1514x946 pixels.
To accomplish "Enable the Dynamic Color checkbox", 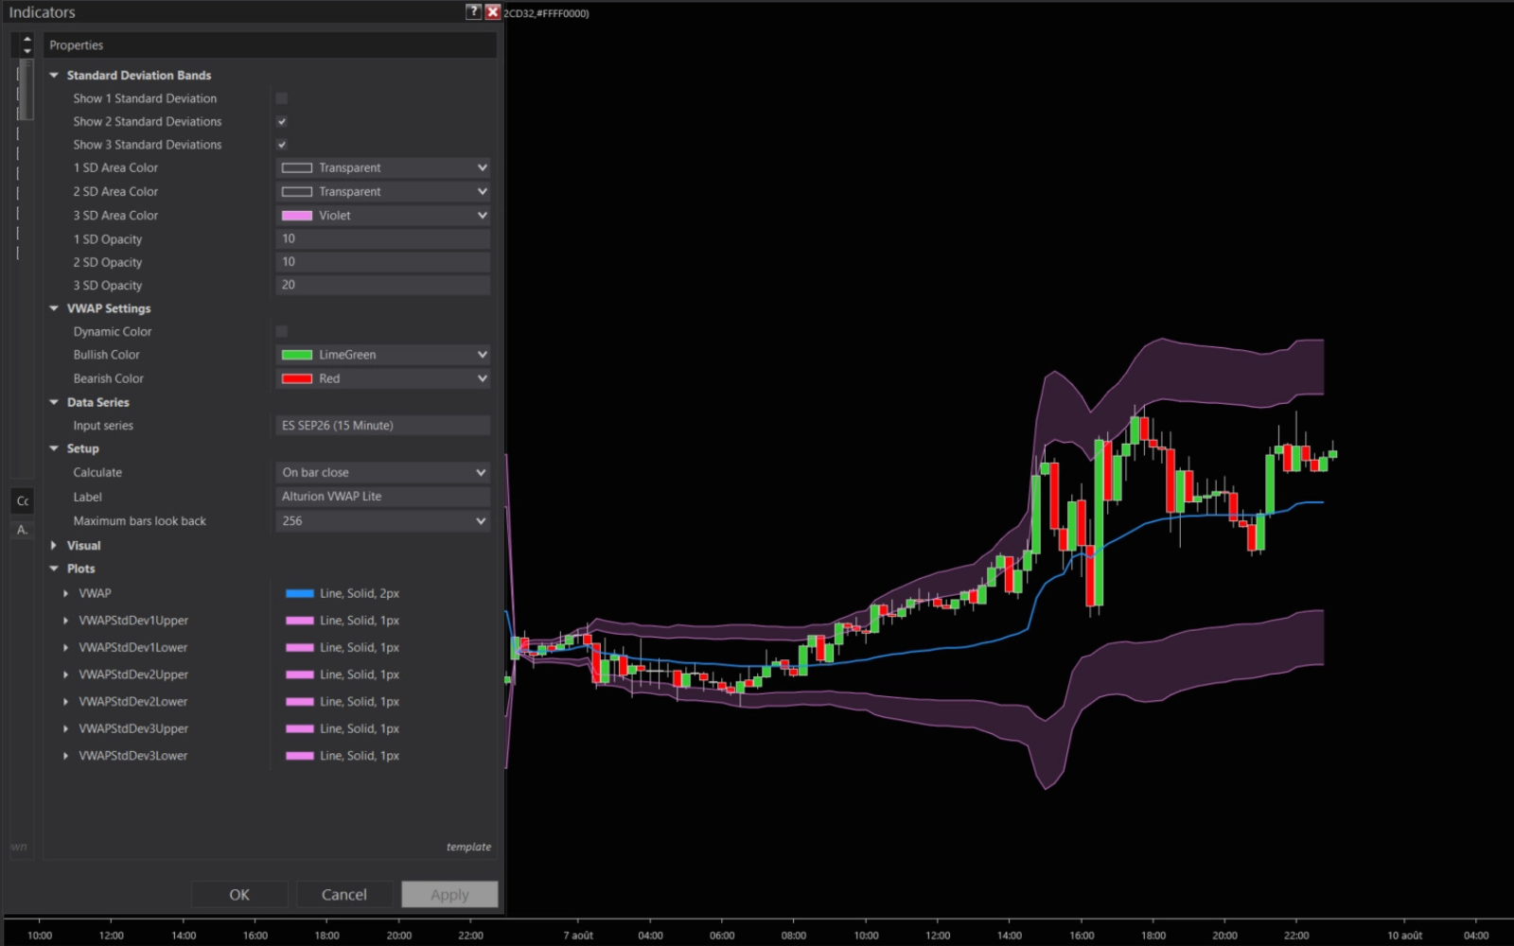I will (281, 331).
